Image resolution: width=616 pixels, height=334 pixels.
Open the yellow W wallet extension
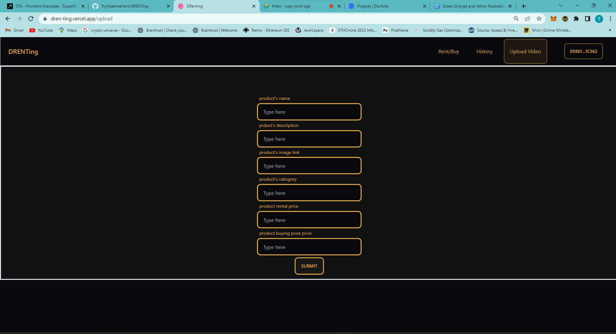(565, 19)
